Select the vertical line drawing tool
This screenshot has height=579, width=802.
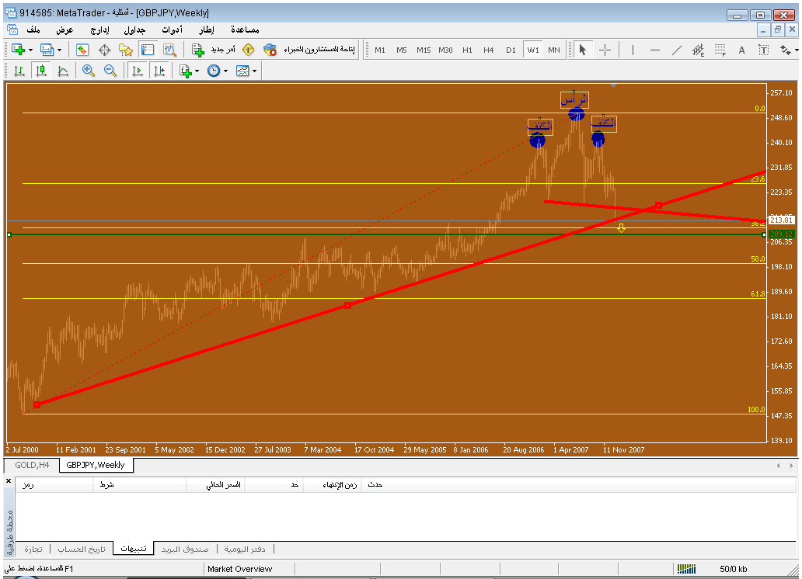tap(633, 50)
